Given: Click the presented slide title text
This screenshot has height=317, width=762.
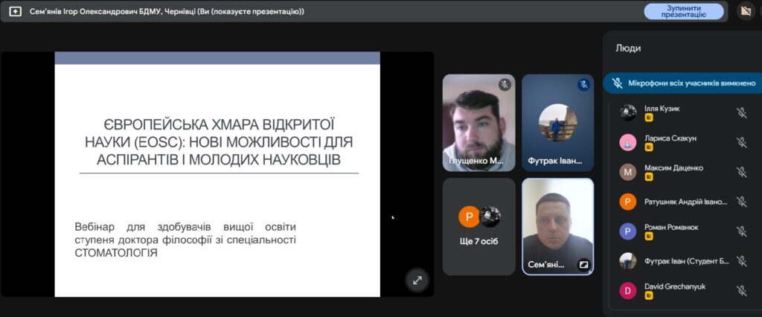Looking at the screenshot, I should tap(217, 141).
